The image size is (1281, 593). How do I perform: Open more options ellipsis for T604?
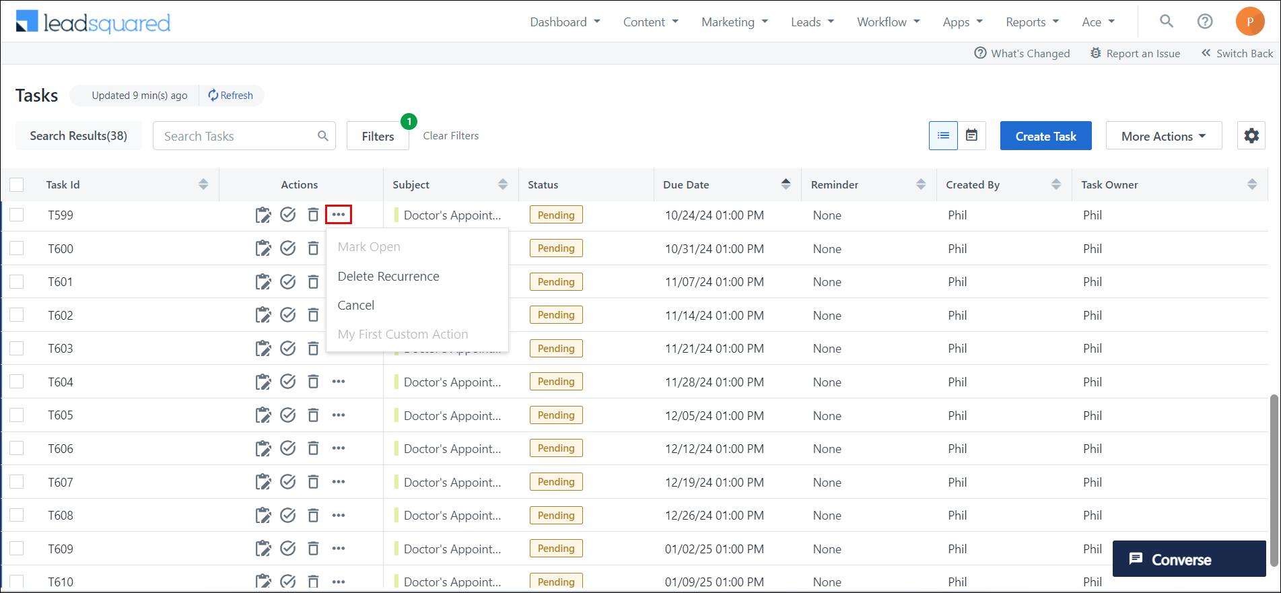point(339,382)
